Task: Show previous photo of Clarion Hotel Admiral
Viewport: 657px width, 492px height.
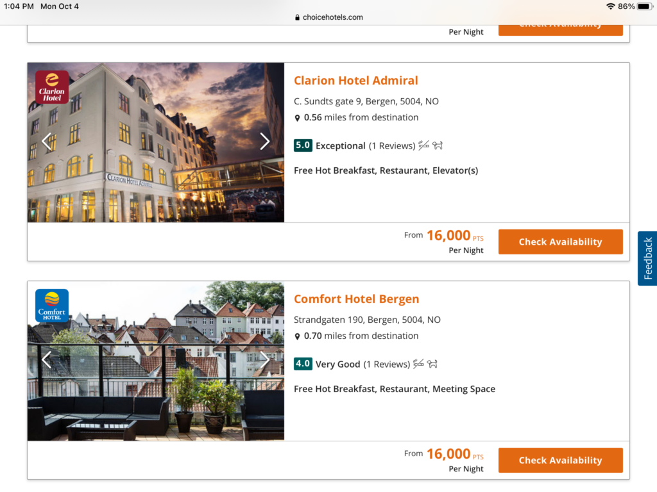Action: [46, 142]
